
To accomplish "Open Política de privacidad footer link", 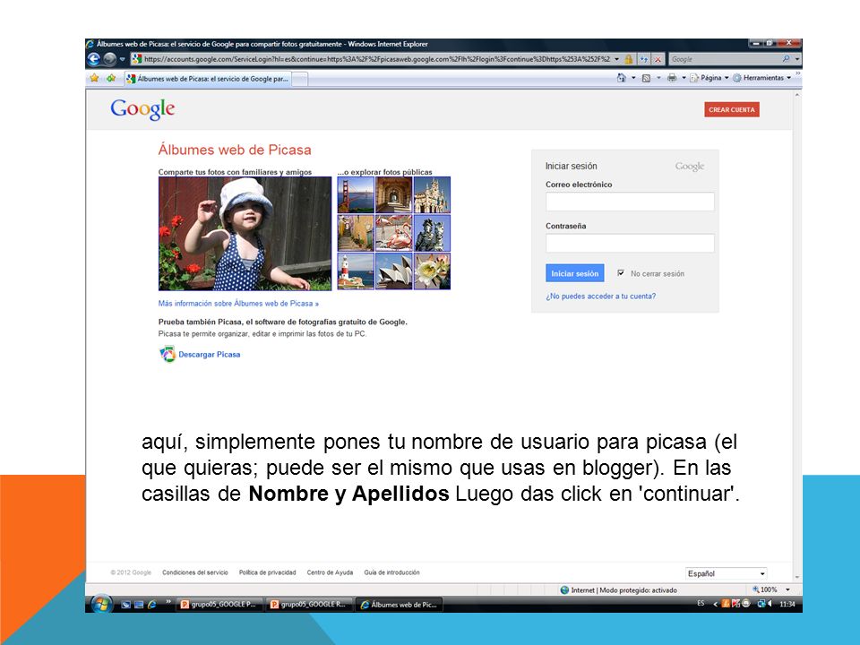I will (x=267, y=572).
